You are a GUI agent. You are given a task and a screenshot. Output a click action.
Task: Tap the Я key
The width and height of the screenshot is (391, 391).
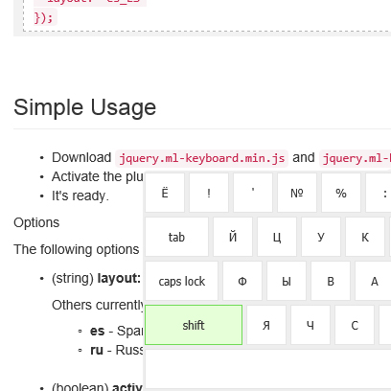coord(266,325)
